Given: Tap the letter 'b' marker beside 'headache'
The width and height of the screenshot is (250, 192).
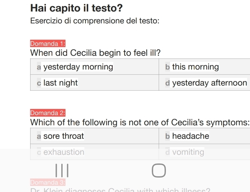Looking at the screenshot, I should point(167,137).
